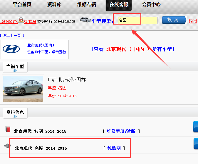Open the 资料库 nav tab

(x=54, y=4)
